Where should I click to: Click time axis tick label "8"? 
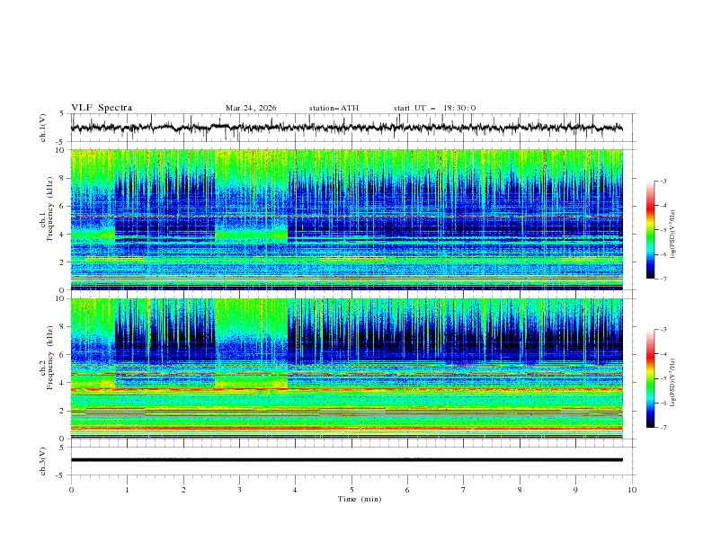click(520, 490)
